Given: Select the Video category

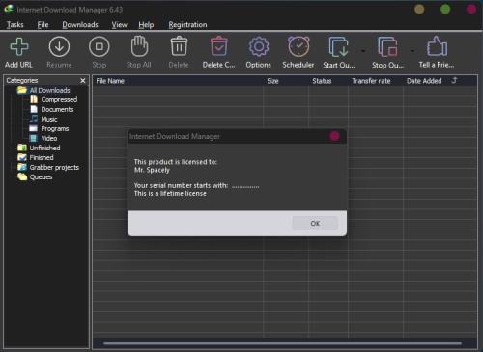Looking at the screenshot, I should [x=49, y=138].
